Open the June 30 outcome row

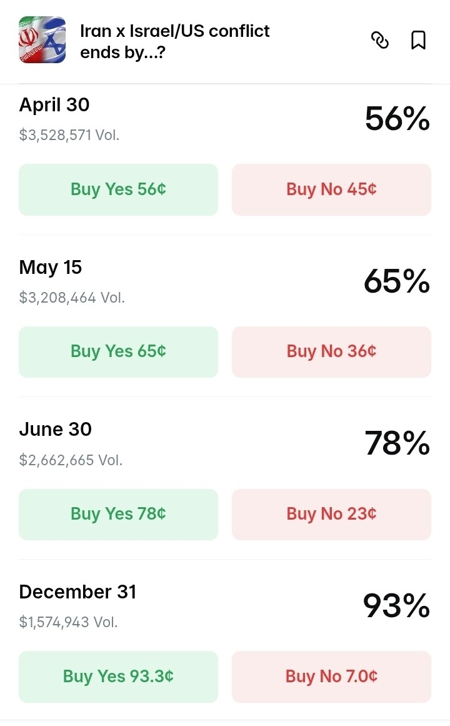pyautogui.click(x=56, y=430)
